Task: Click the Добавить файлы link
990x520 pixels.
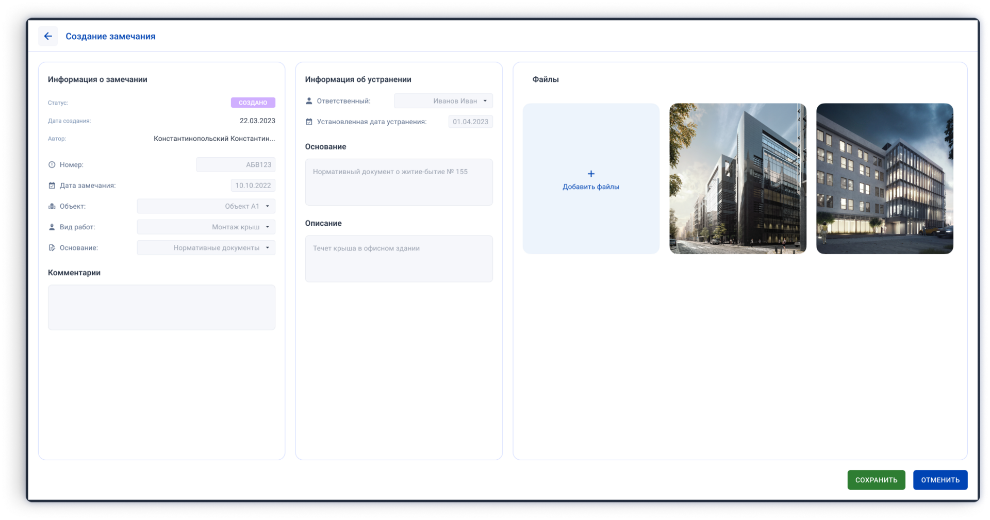Action: point(591,187)
